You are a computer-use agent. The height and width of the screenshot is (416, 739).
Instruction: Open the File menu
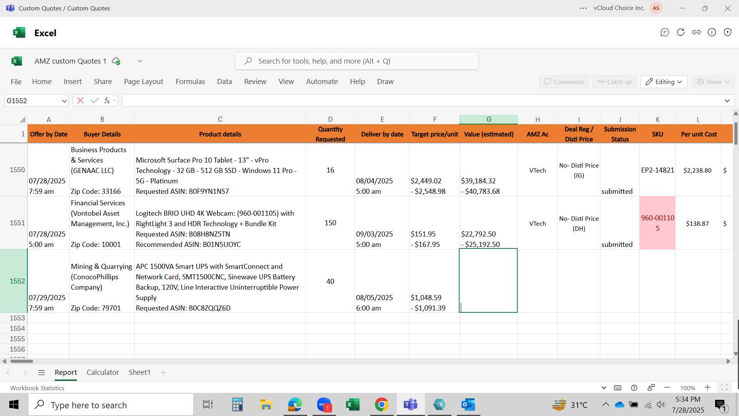[x=16, y=82]
